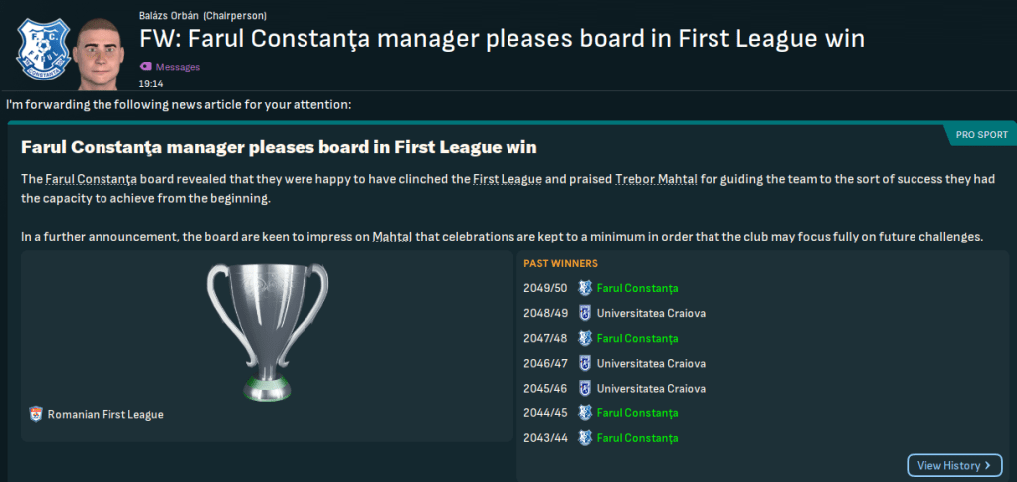Click the First League link in article text

coord(500,178)
